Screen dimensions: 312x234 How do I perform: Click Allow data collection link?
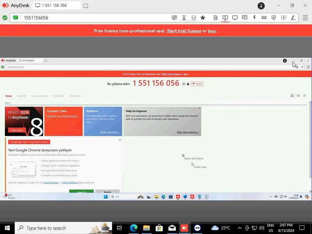pos(188,132)
